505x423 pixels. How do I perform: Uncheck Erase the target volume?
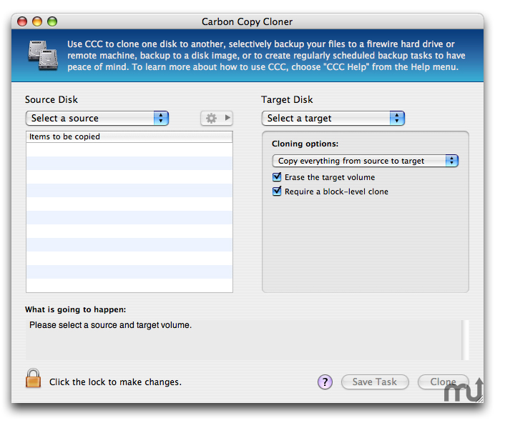(x=277, y=177)
